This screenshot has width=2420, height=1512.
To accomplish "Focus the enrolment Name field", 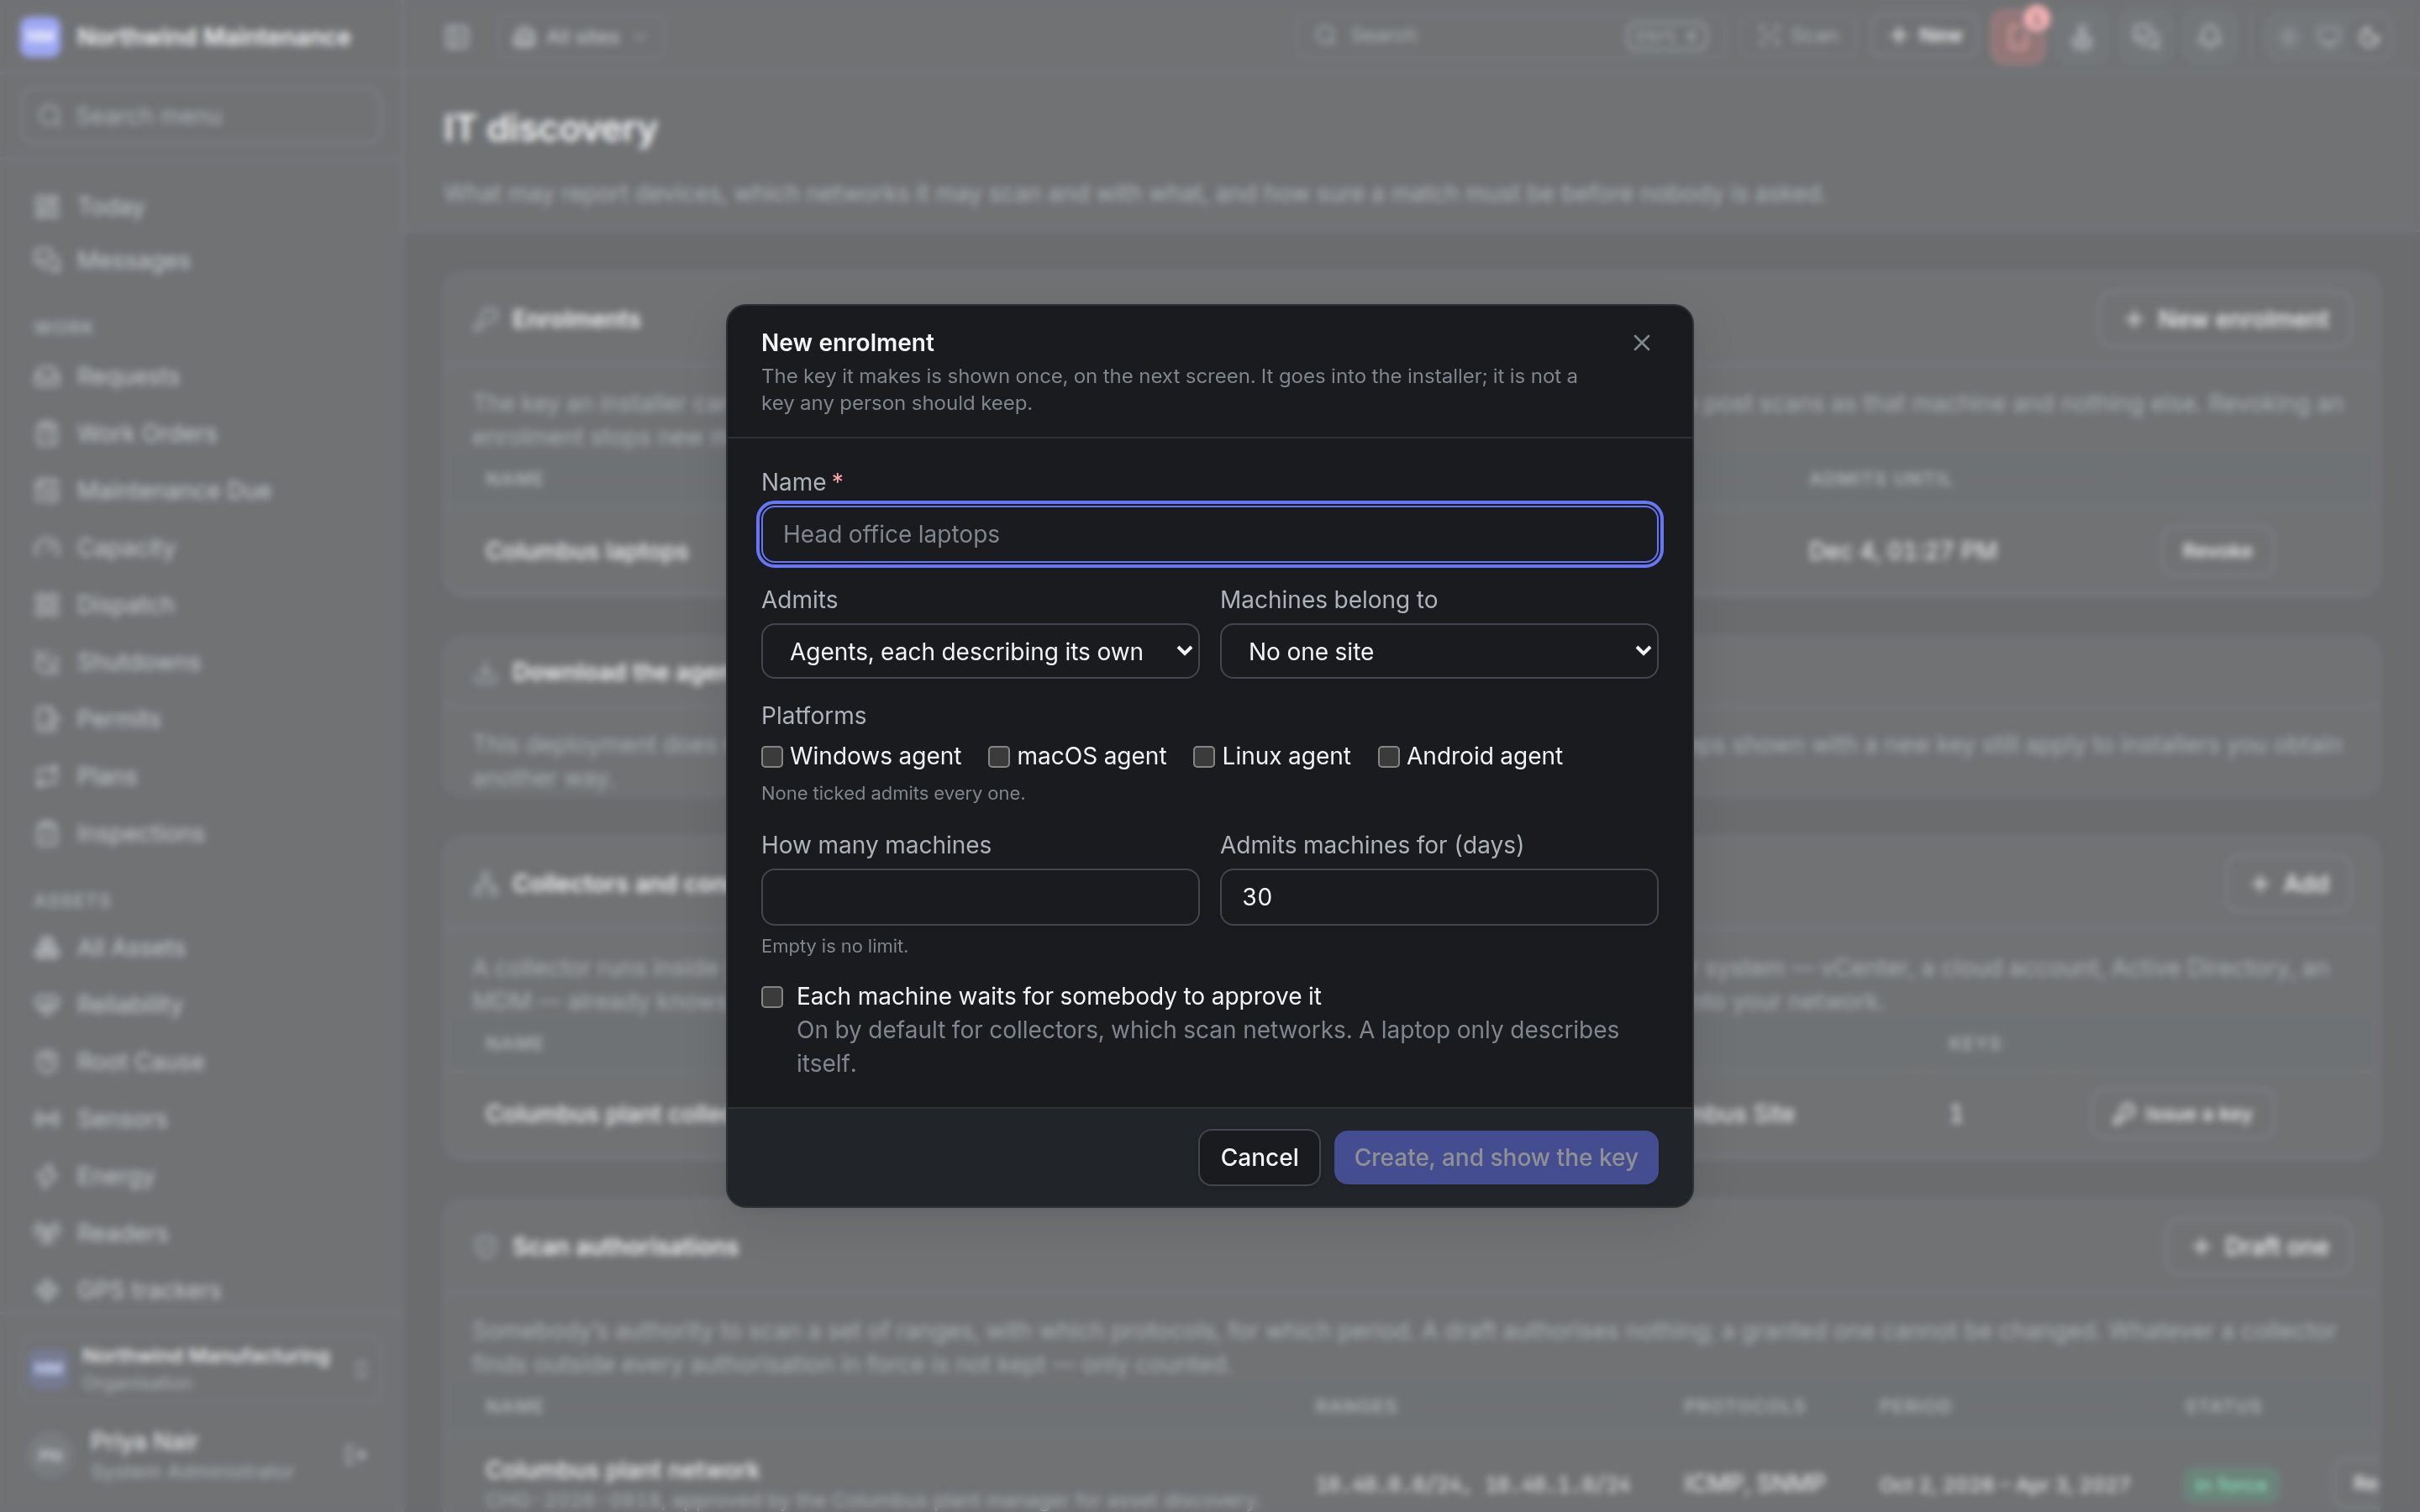I will (1209, 534).
